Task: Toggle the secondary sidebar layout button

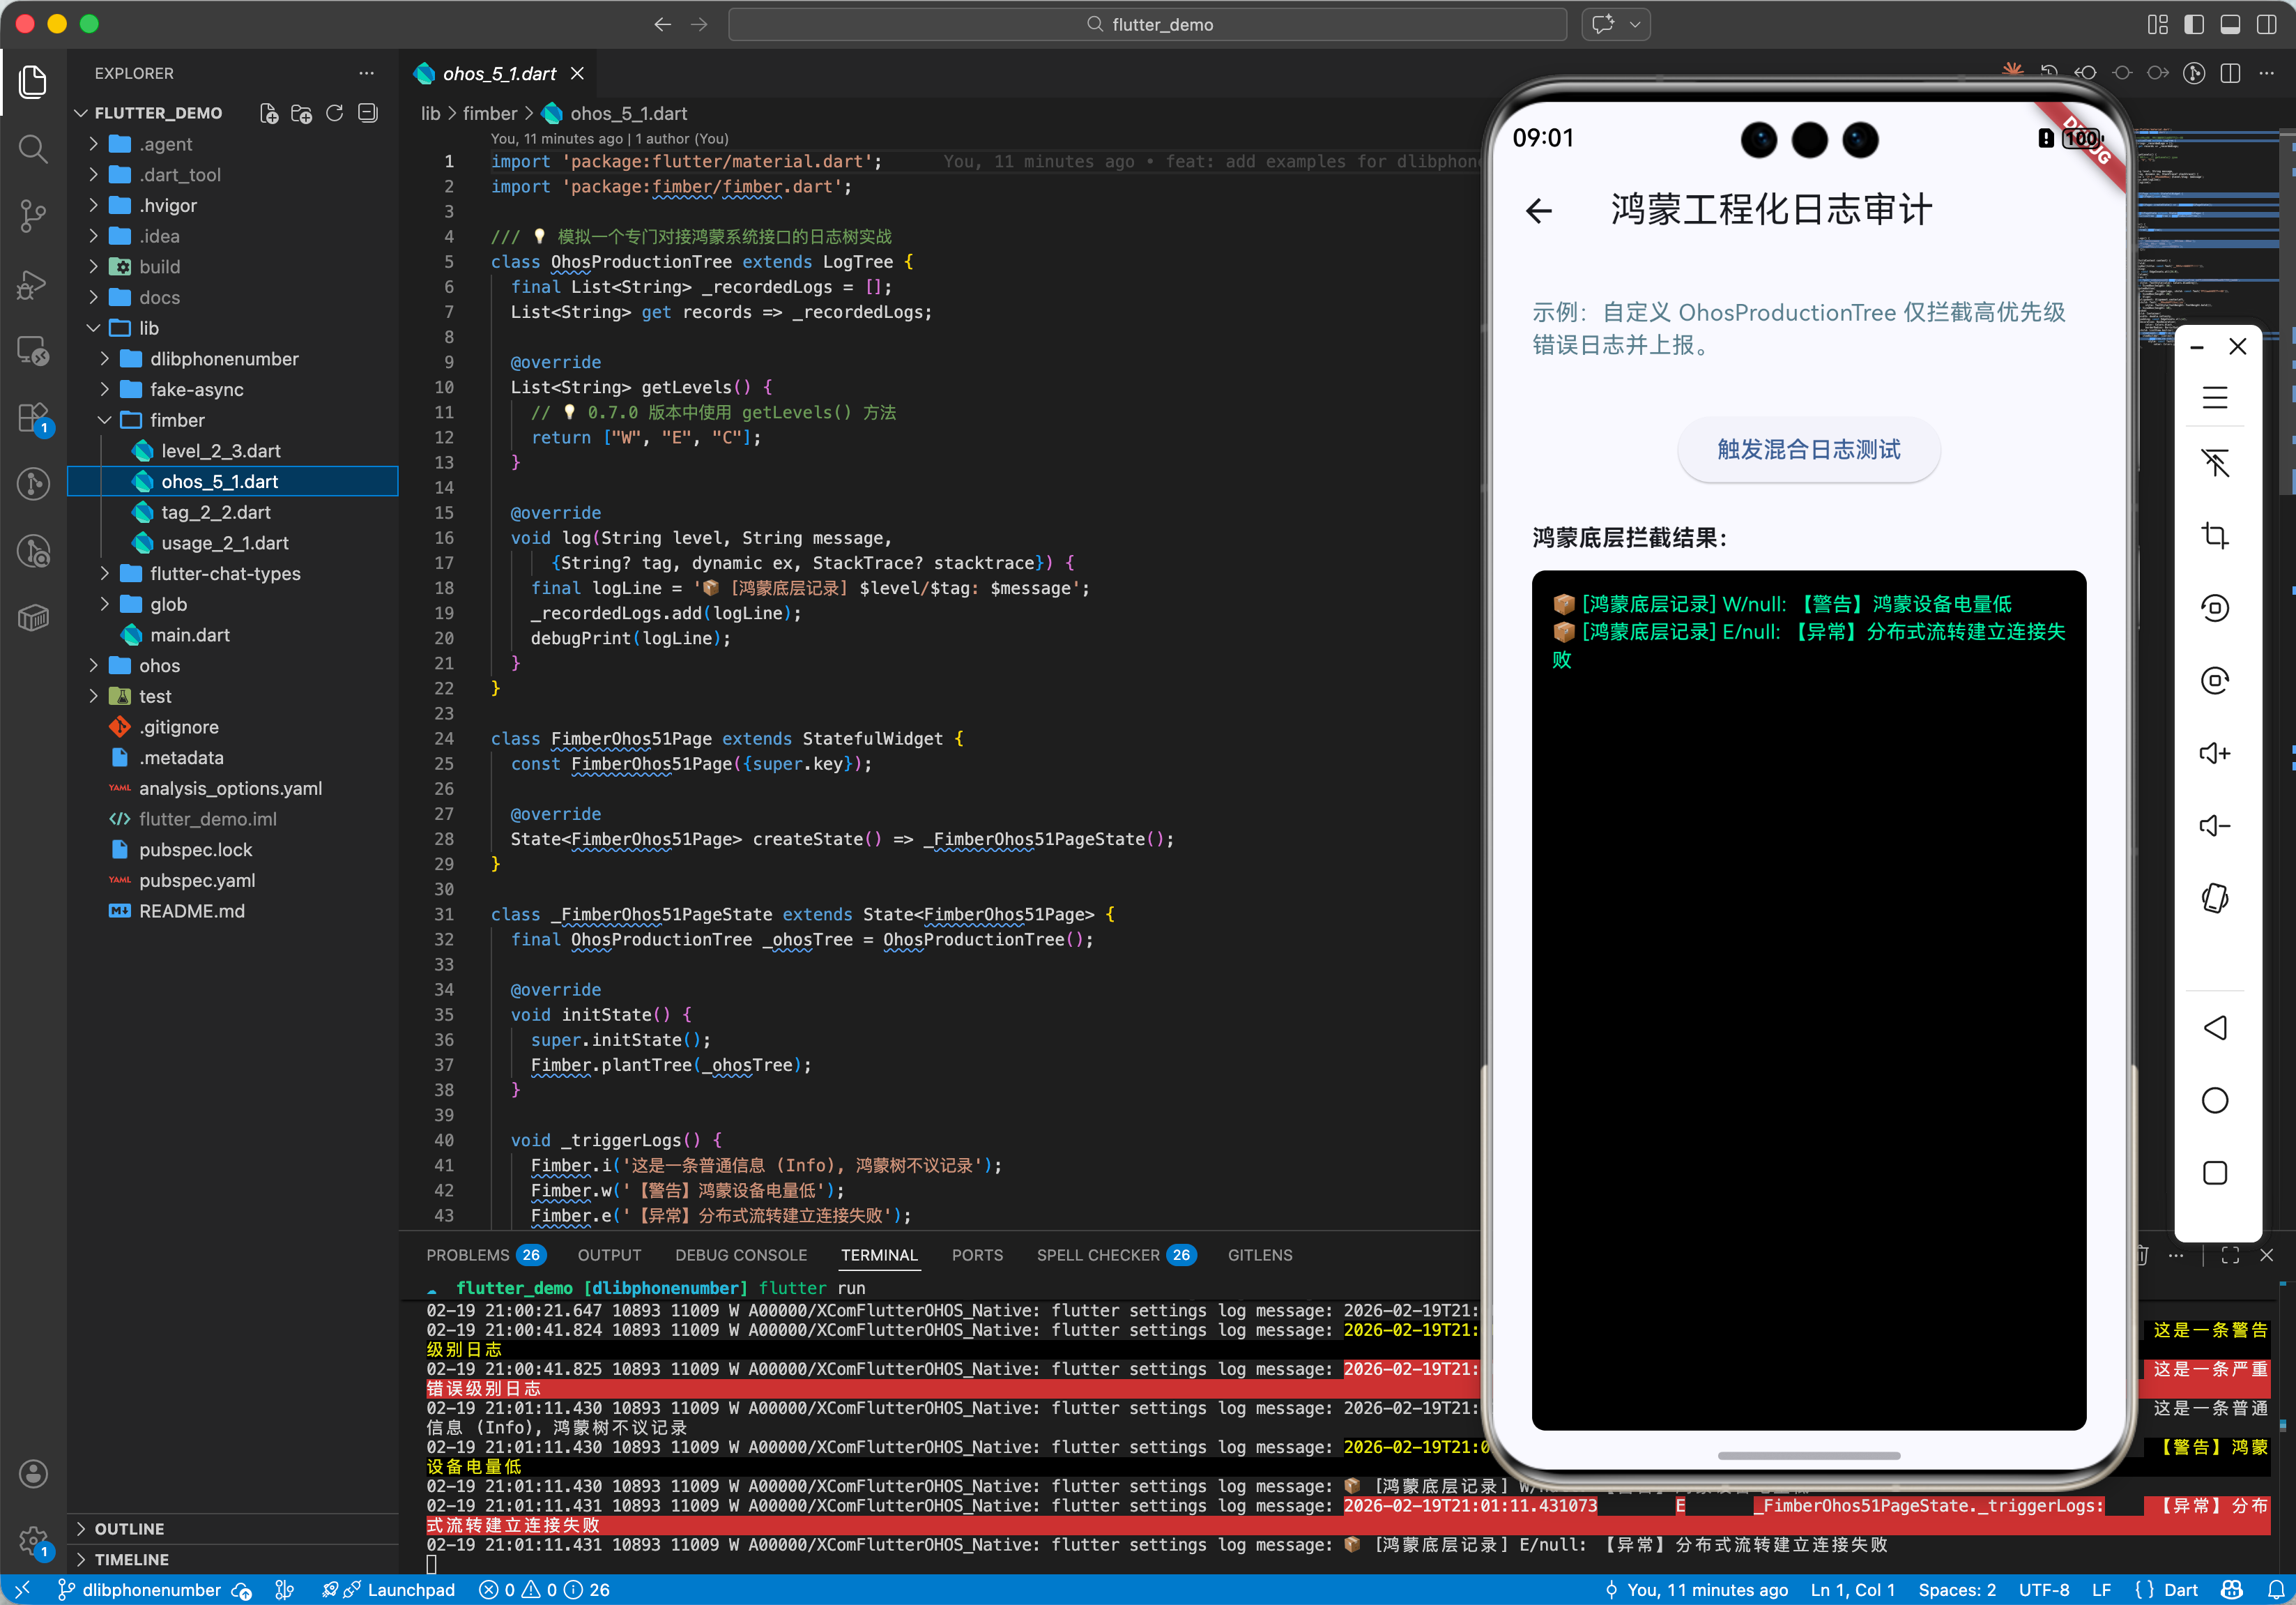Action: (2266, 25)
